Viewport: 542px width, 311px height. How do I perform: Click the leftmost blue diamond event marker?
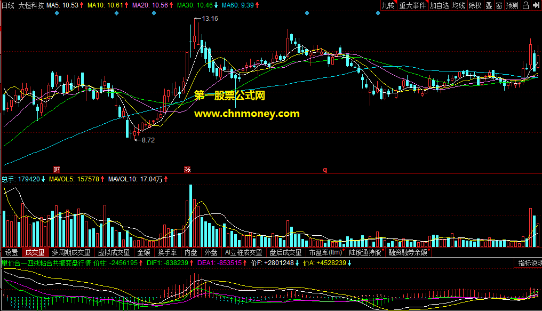click(57, 13)
